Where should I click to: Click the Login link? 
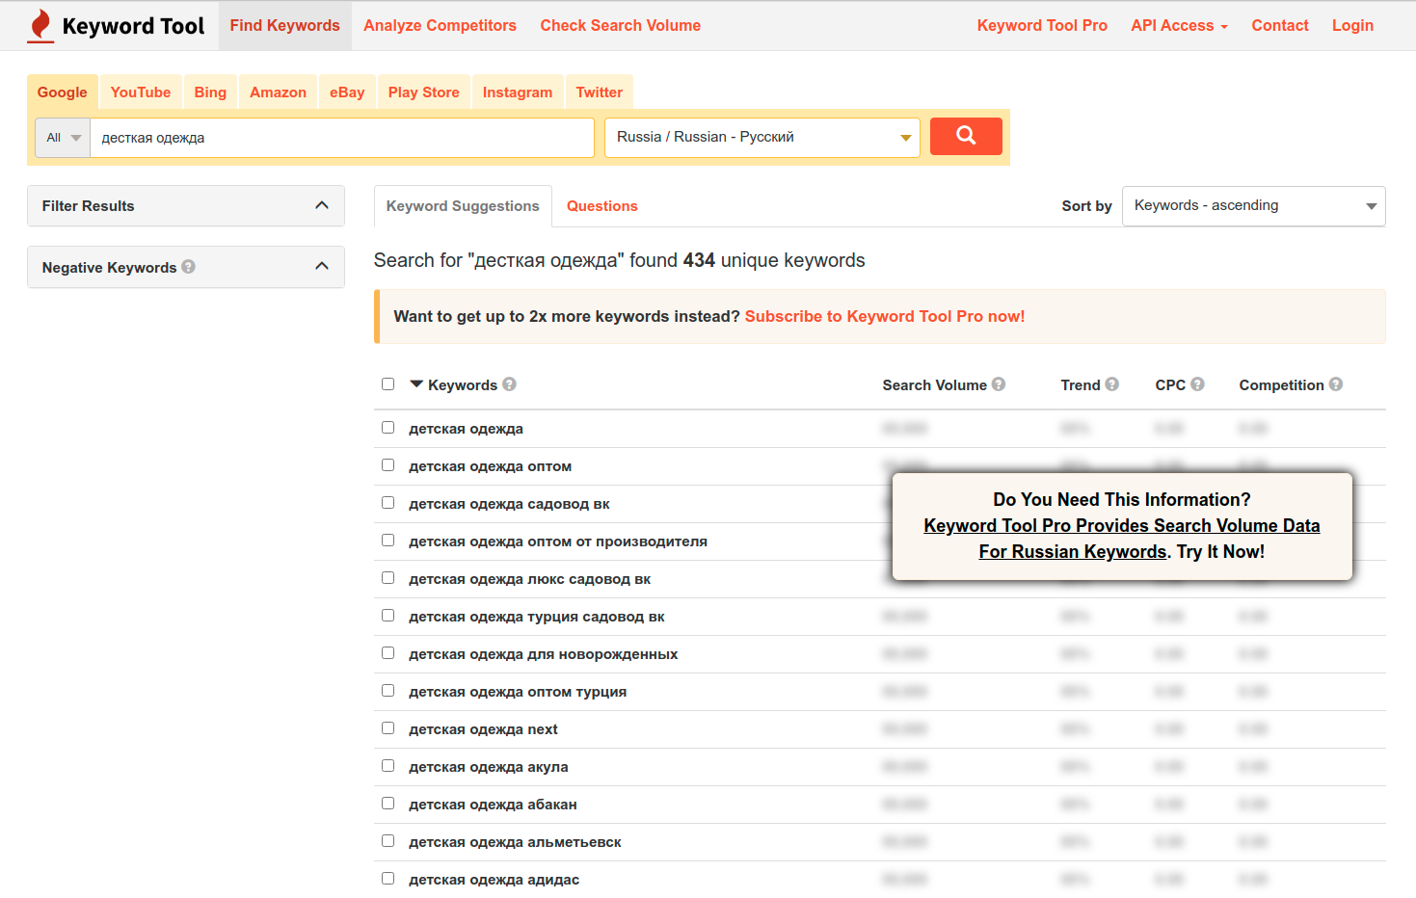point(1352,26)
